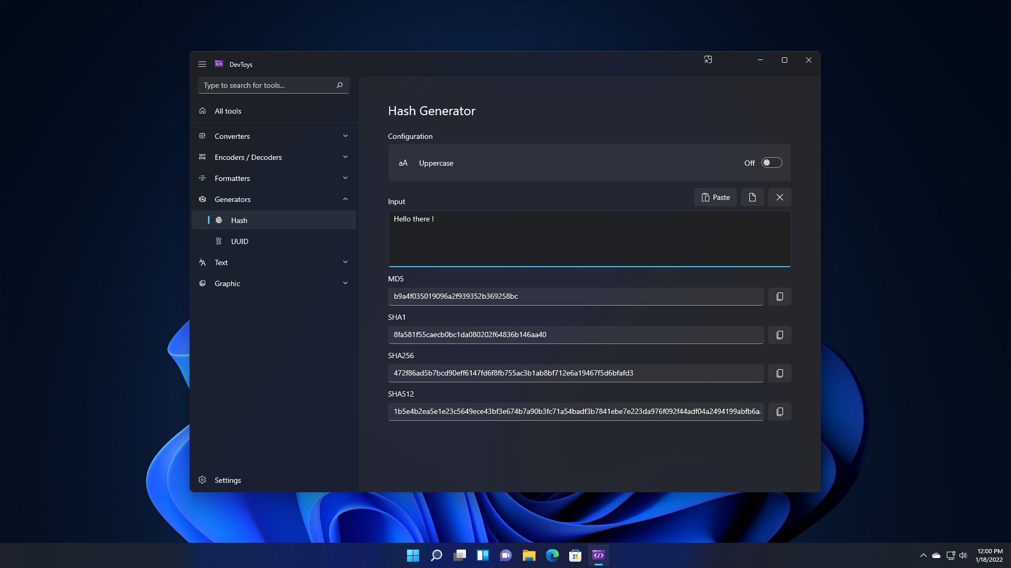Click the load file icon button
The width and height of the screenshot is (1011, 568).
pyautogui.click(x=752, y=197)
